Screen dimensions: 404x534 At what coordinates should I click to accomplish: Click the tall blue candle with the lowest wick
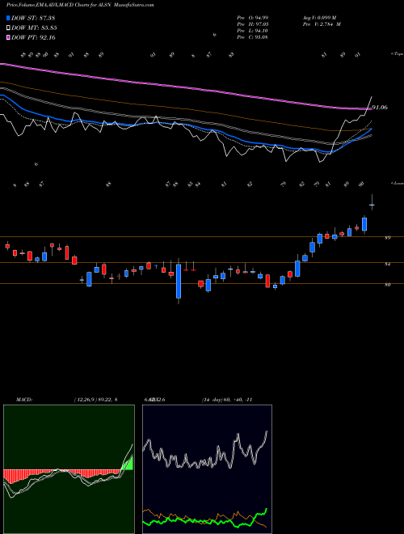click(179, 281)
